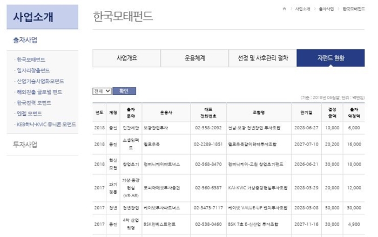Viewport: 378px width, 237px height.
Task: Click phone number 02-2289-1851
Action: coord(208,144)
